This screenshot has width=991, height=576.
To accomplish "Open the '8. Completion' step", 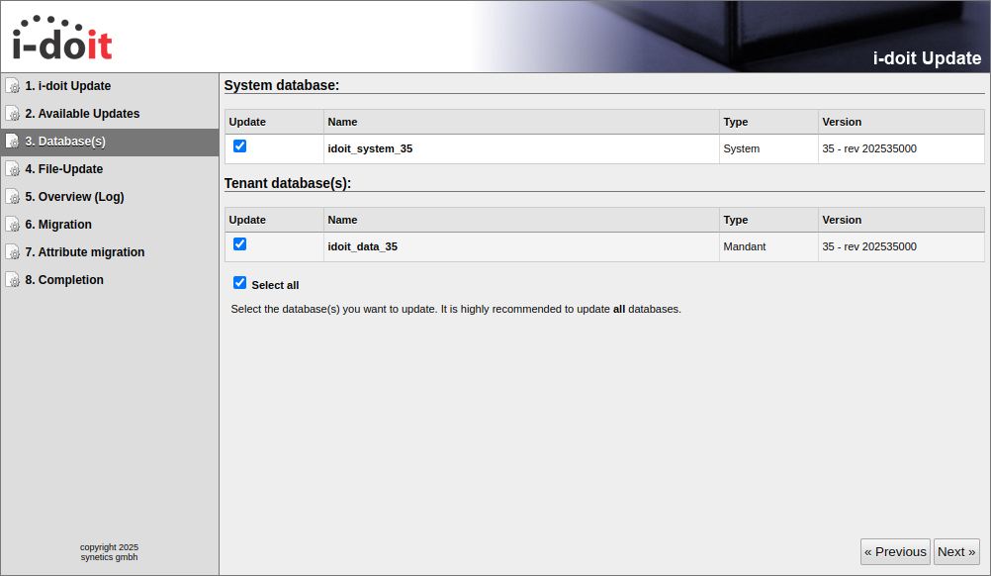I will pyautogui.click(x=64, y=280).
